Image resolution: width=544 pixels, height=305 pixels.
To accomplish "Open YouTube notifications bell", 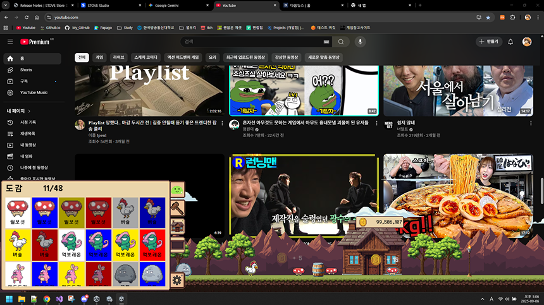I will (x=510, y=42).
